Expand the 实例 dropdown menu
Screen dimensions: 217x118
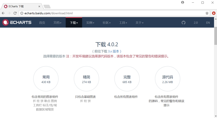tap(90, 22)
